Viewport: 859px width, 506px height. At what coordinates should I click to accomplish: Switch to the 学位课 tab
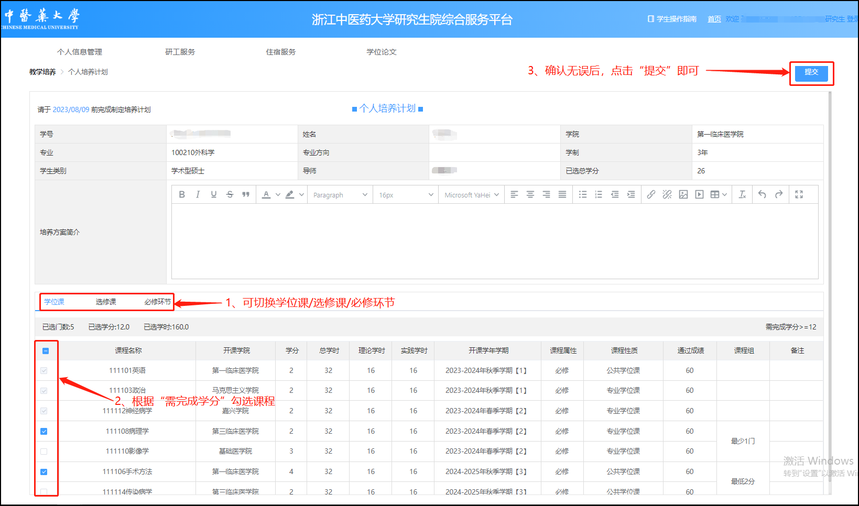point(55,302)
